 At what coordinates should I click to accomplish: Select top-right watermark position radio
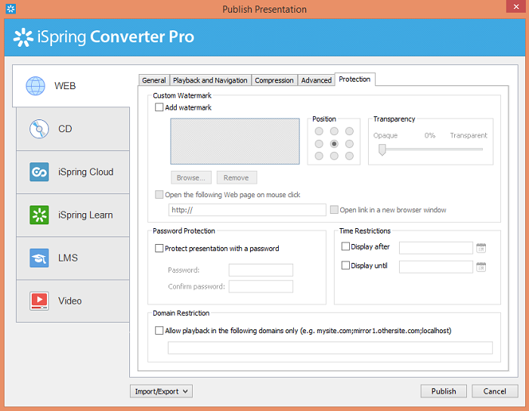[x=349, y=131]
